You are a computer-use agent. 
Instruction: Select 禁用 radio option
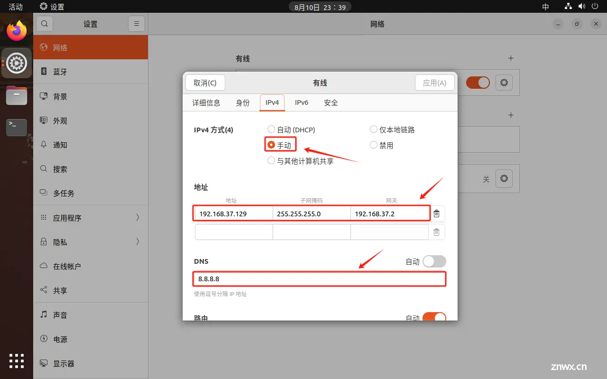point(373,145)
